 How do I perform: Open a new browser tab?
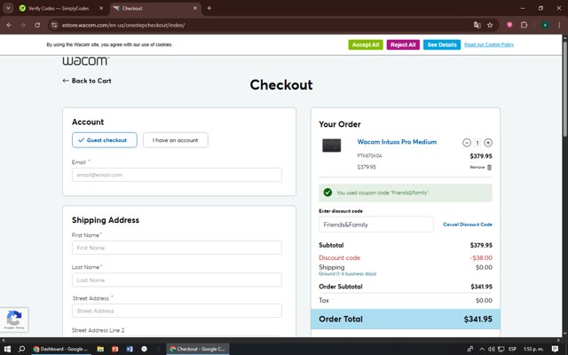[x=209, y=8]
